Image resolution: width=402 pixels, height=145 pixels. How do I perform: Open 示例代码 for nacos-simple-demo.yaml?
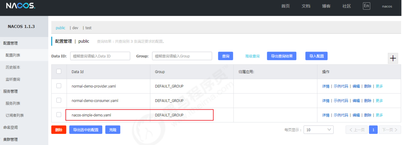point(341,115)
